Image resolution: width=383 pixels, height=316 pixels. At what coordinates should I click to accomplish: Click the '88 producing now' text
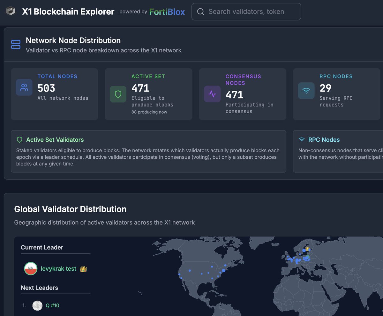[149, 112]
